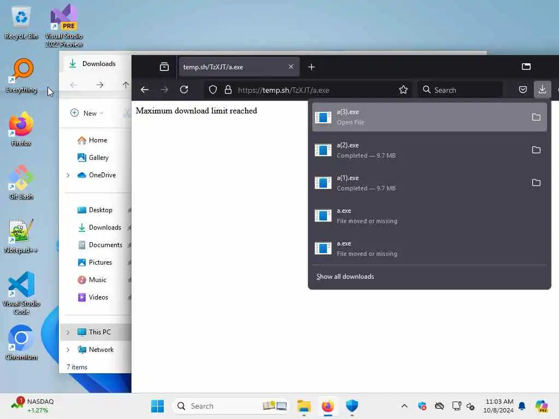Open Windows Security shield on taskbar

[352, 406]
